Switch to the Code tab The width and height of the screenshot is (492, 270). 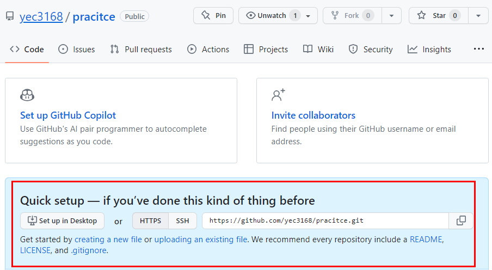[x=27, y=50]
